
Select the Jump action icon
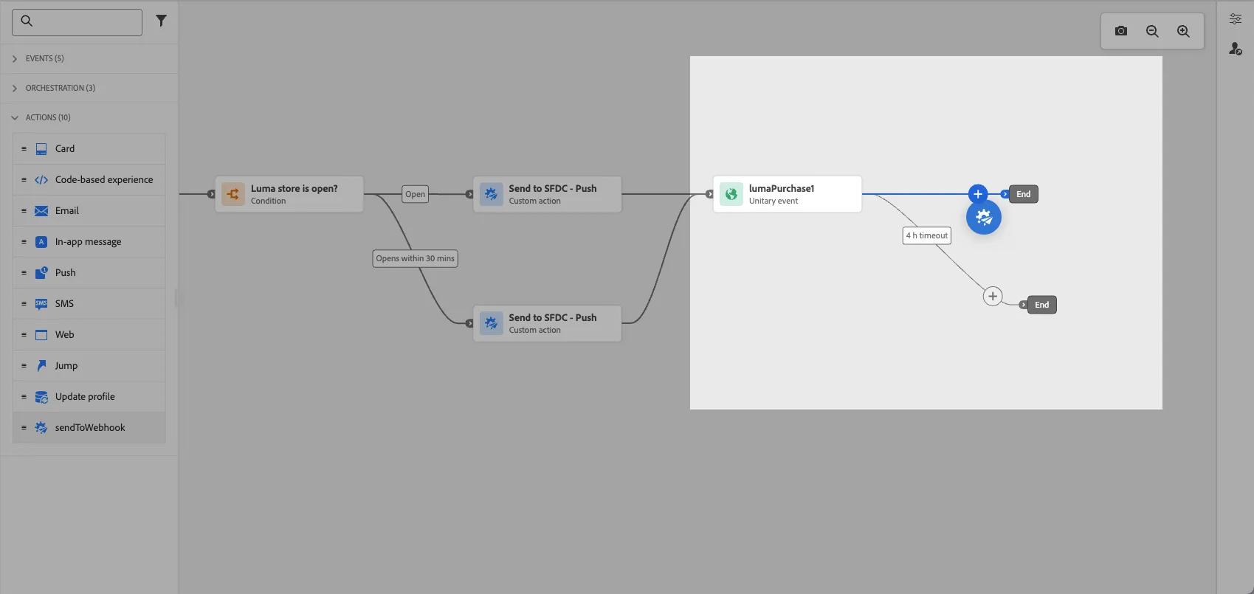[41, 366]
